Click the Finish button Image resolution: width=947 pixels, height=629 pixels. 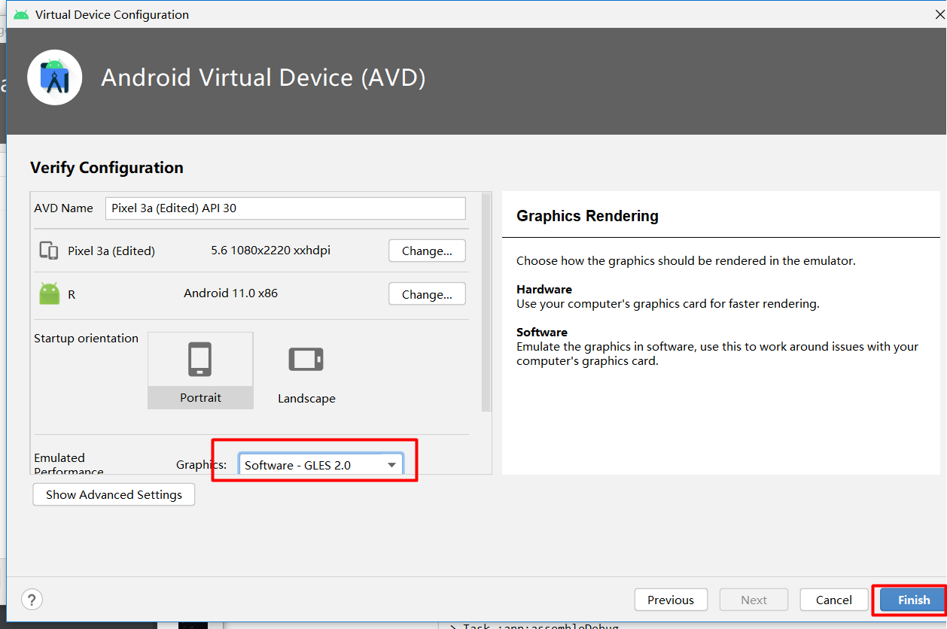click(x=914, y=600)
